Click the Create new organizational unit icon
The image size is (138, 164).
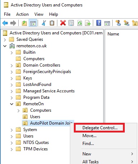point(135,23)
